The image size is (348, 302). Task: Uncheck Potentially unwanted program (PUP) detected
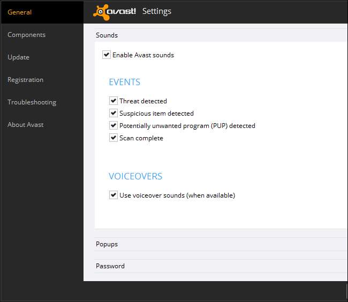114,125
